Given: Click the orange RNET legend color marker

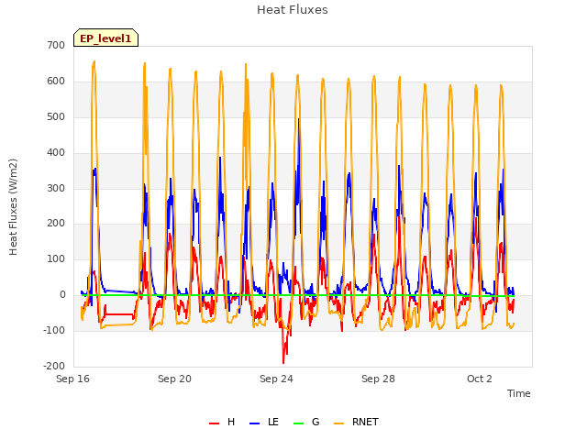Looking at the screenshot, I should tap(338, 423).
